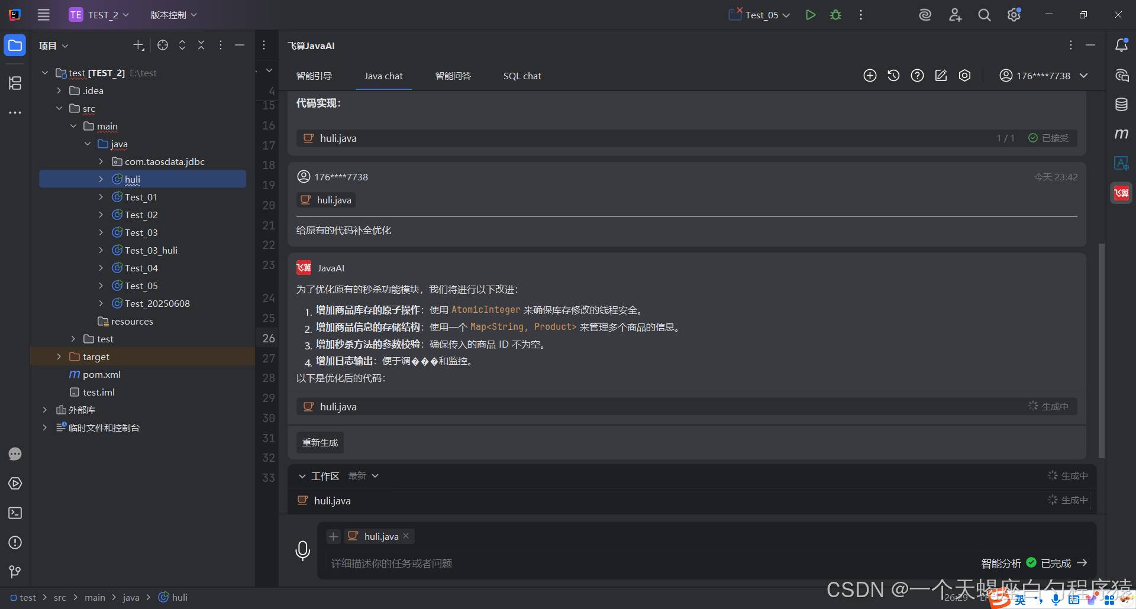Viewport: 1136px width, 609px height.
Task: Collapse the src folder
Action: [x=59, y=108]
